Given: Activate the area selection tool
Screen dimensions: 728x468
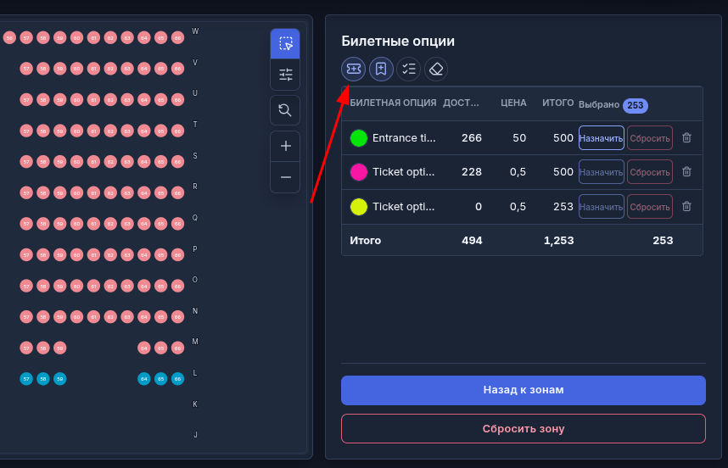Looking at the screenshot, I should coord(285,43).
